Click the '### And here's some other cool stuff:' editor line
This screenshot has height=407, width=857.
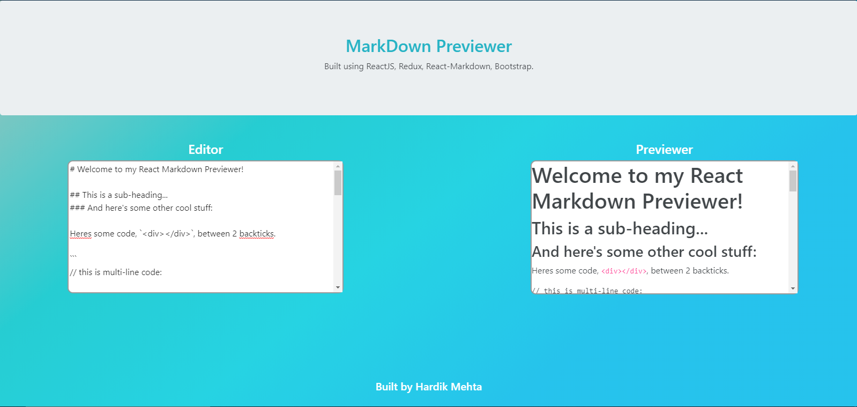(x=141, y=208)
